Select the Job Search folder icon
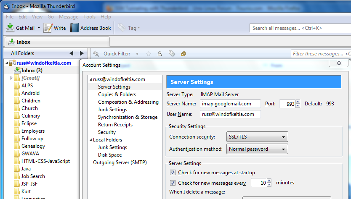351x199 pixels. pyautogui.click(x=17, y=176)
